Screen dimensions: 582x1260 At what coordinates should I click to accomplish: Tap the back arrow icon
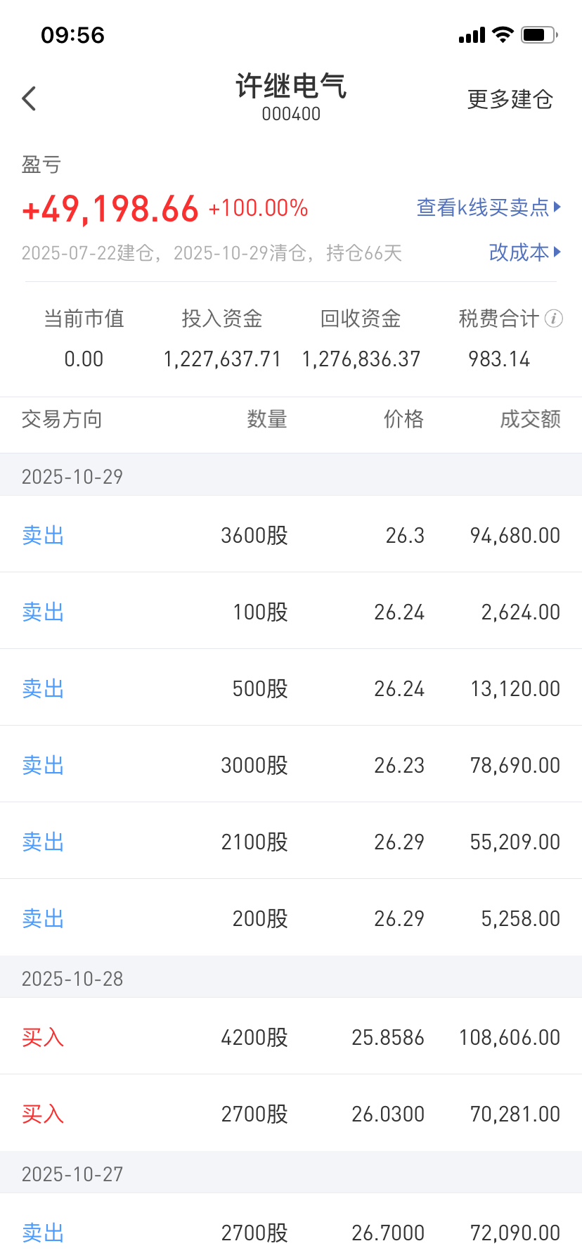click(29, 99)
